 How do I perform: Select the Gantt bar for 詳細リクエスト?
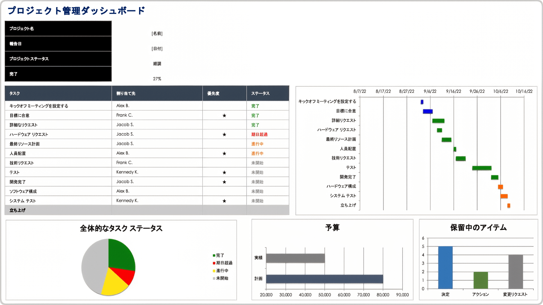pyautogui.click(x=438, y=121)
